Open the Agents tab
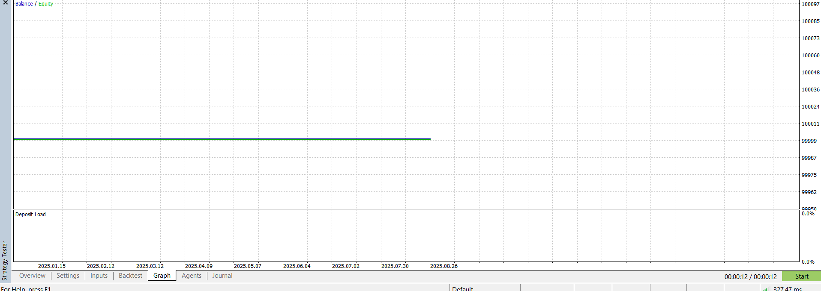821x291 pixels. point(192,276)
